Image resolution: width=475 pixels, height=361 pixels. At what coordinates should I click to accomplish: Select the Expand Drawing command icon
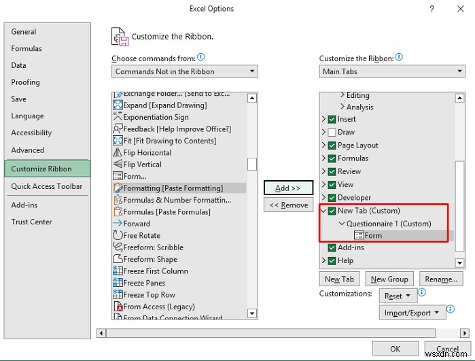118,105
